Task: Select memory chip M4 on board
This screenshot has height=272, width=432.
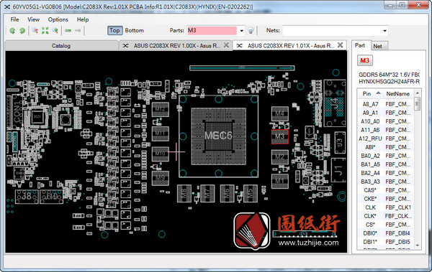Action: [279, 113]
